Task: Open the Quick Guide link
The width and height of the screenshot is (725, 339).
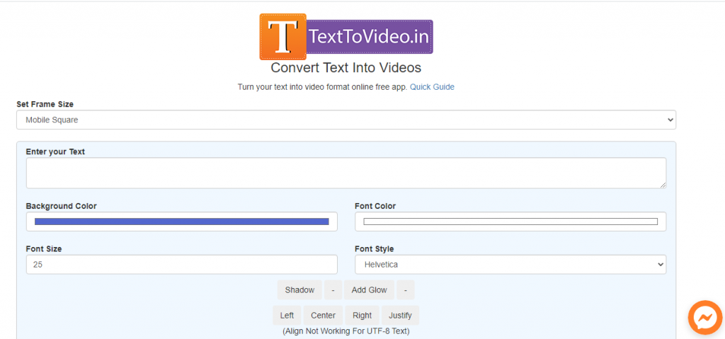Action: click(432, 87)
